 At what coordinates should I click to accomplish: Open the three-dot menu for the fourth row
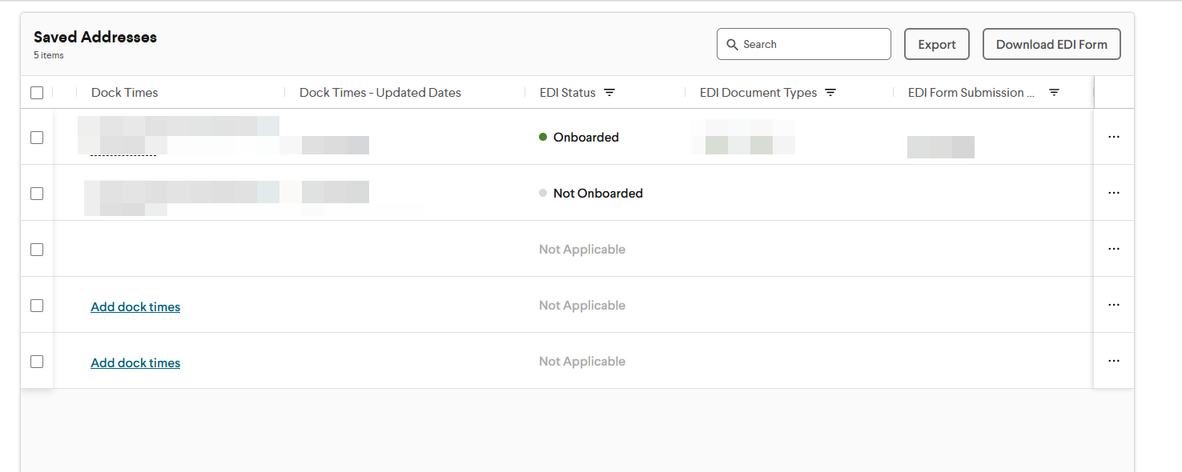pyautogui.click(x=1113, y=305)
